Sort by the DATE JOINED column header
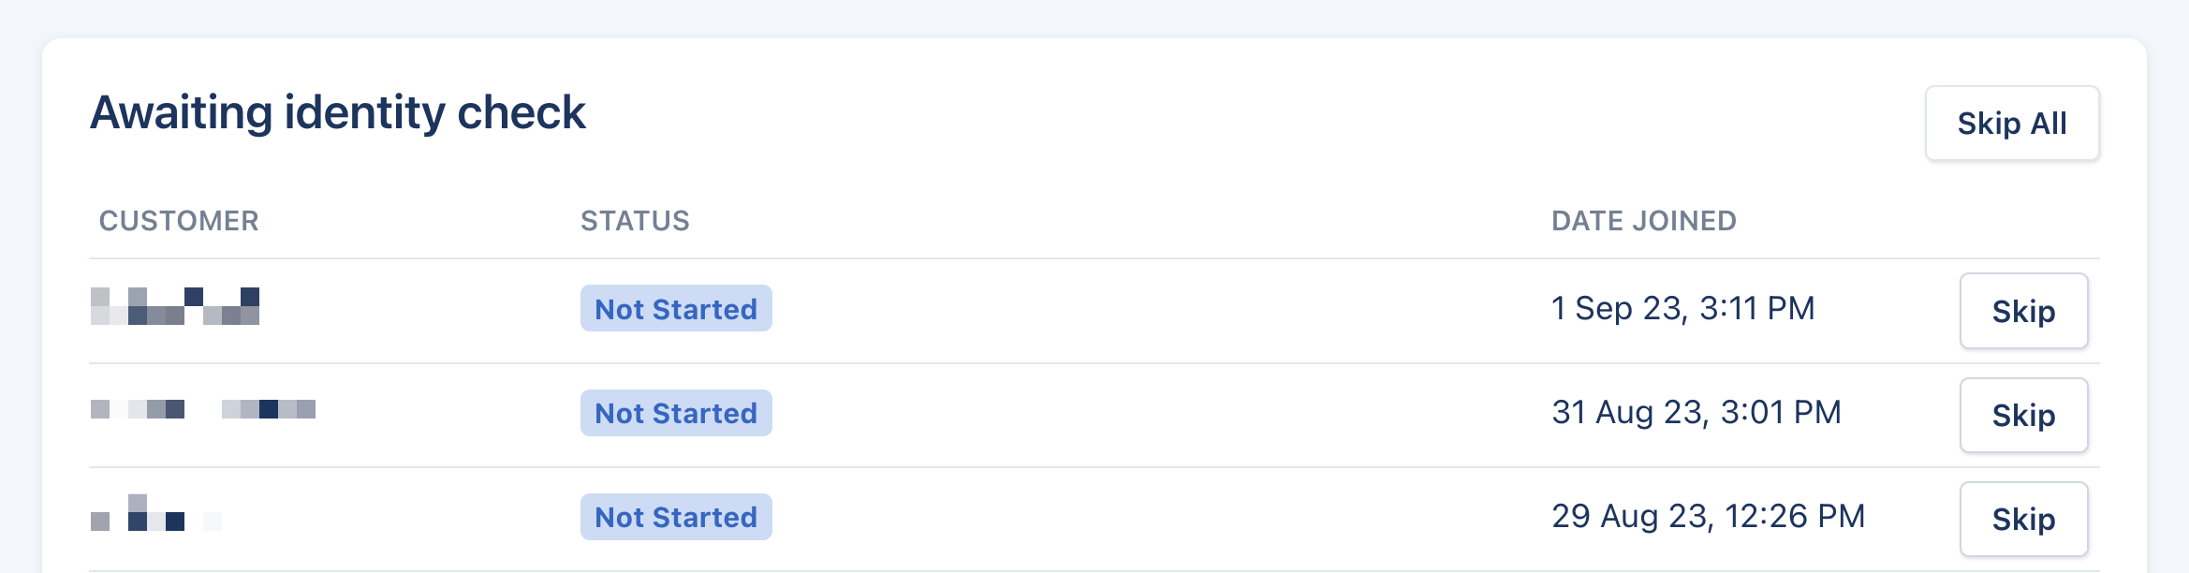Viewport: 2189px width, 573px height. 1643,221
